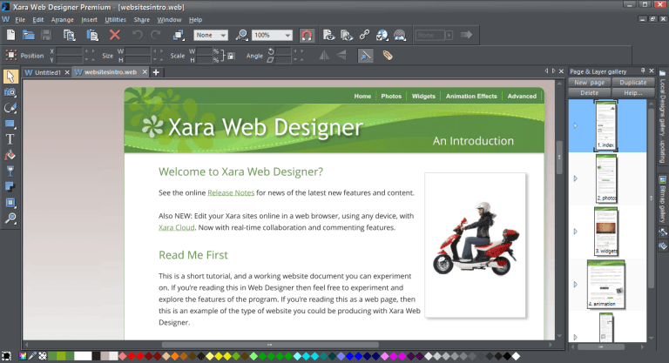This screenshot has width=669, height=363.
Task: Open a file with the folder icon
Action: (29, 35)
